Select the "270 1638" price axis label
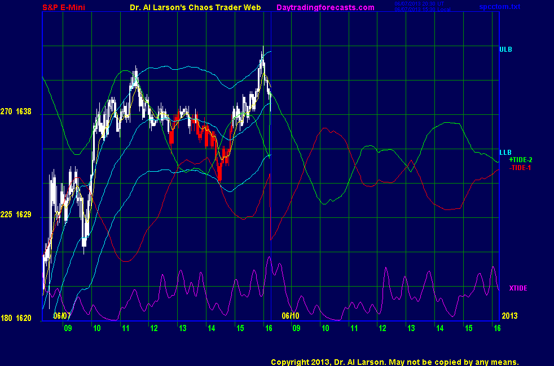Screen dimensions: 554x366 coord(16,112)
